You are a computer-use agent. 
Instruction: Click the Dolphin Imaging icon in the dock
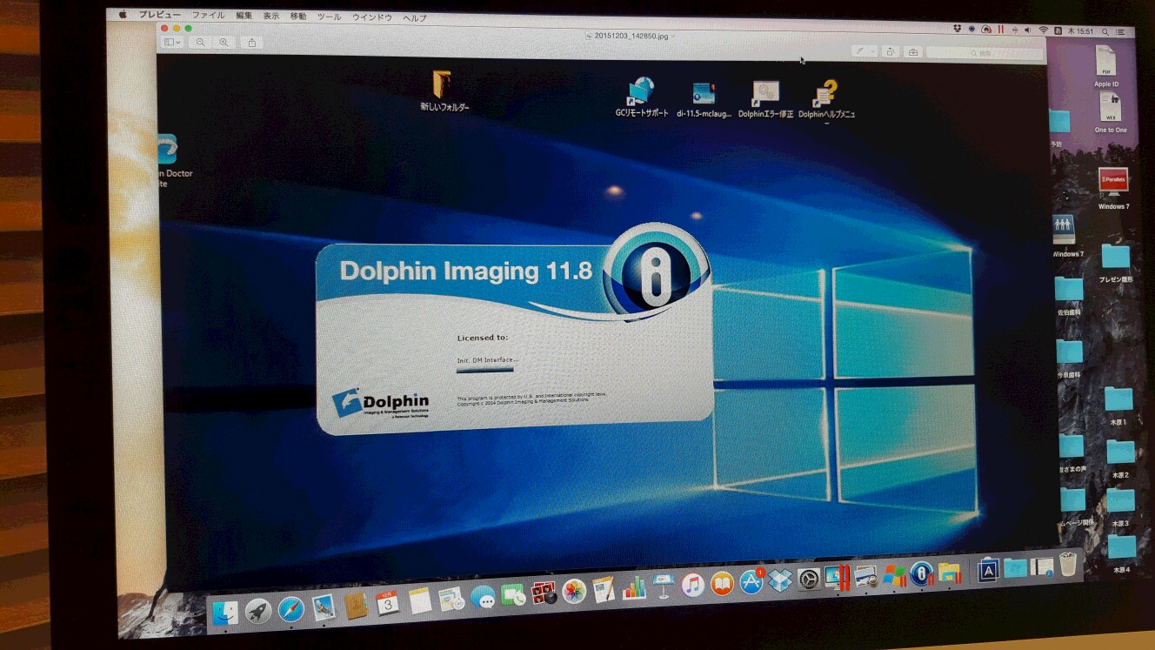tap(921, 574)
